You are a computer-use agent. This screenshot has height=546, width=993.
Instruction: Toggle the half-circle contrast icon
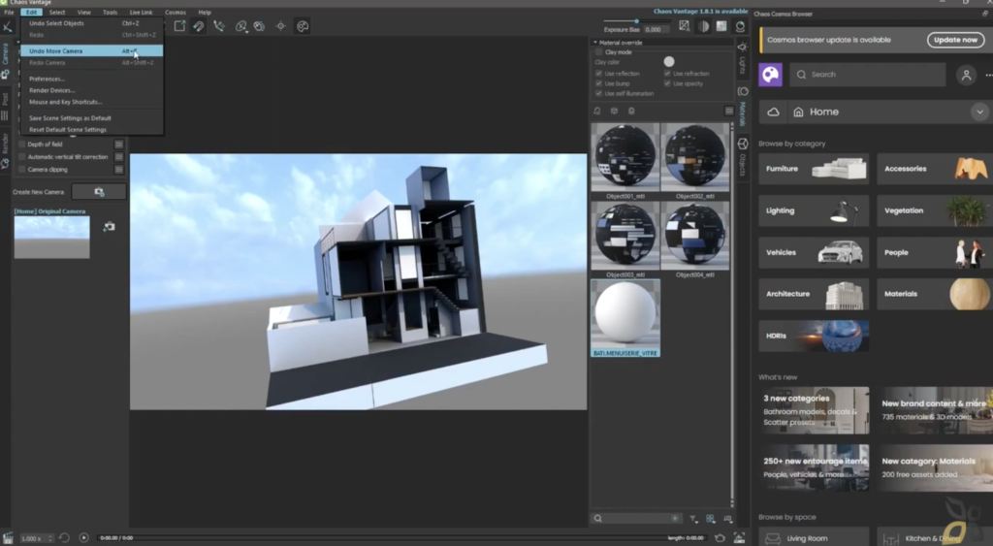(x=704, y=26)
